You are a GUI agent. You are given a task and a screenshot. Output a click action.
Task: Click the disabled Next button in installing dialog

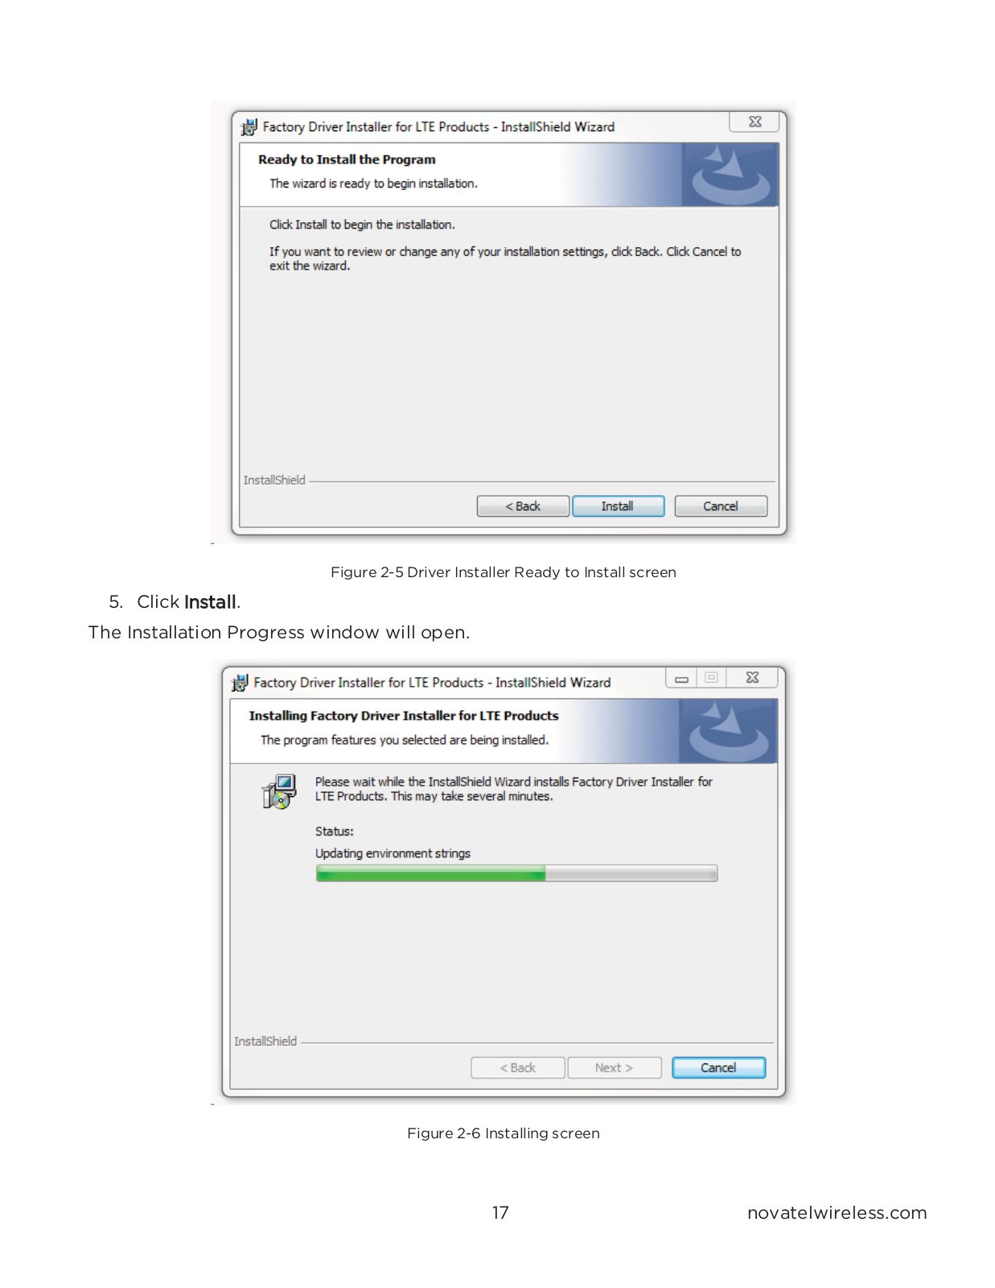pos(615,1067)
